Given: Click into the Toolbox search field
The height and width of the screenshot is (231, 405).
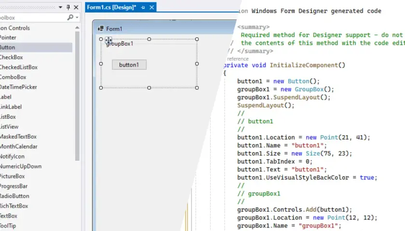Looking at the screenshot, I should pyautogui.click(x=32, y=17).
